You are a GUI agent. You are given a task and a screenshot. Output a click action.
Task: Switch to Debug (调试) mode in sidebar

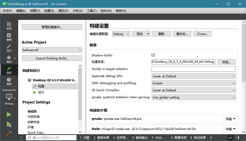tap(9, 59)
